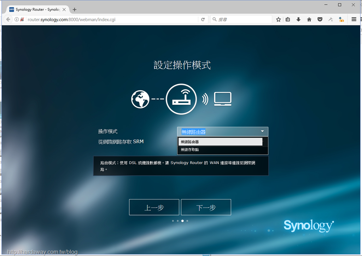Click the 設定操作模式 heading
Viewport: 362px width, 256px height.
click(182, 65)
